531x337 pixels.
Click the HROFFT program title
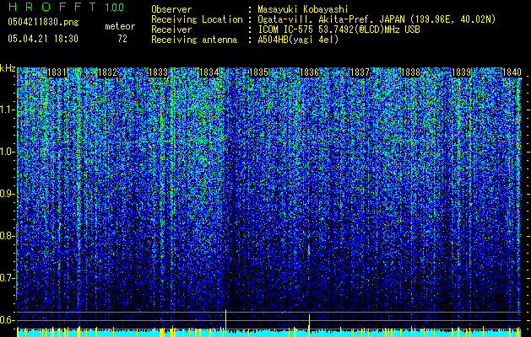(52, 7)
